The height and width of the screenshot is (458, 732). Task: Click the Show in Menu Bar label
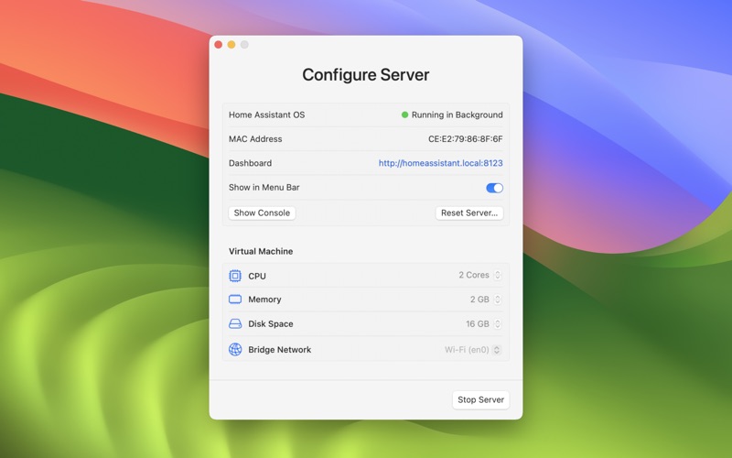[x=264, y=188]
